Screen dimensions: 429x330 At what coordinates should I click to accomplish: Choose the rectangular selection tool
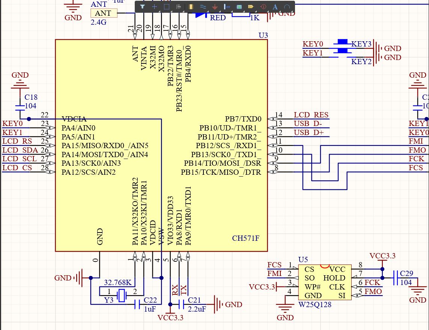tap(167, 7)
